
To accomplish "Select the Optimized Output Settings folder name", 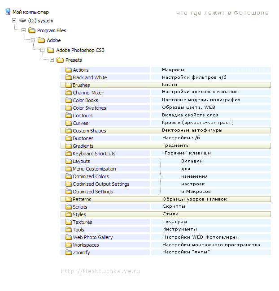I will (x=101, y=184).
